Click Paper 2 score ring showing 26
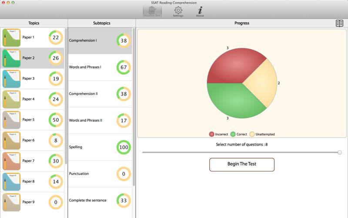Viewport: 348px width, 218px height. (x=56, y=58)
